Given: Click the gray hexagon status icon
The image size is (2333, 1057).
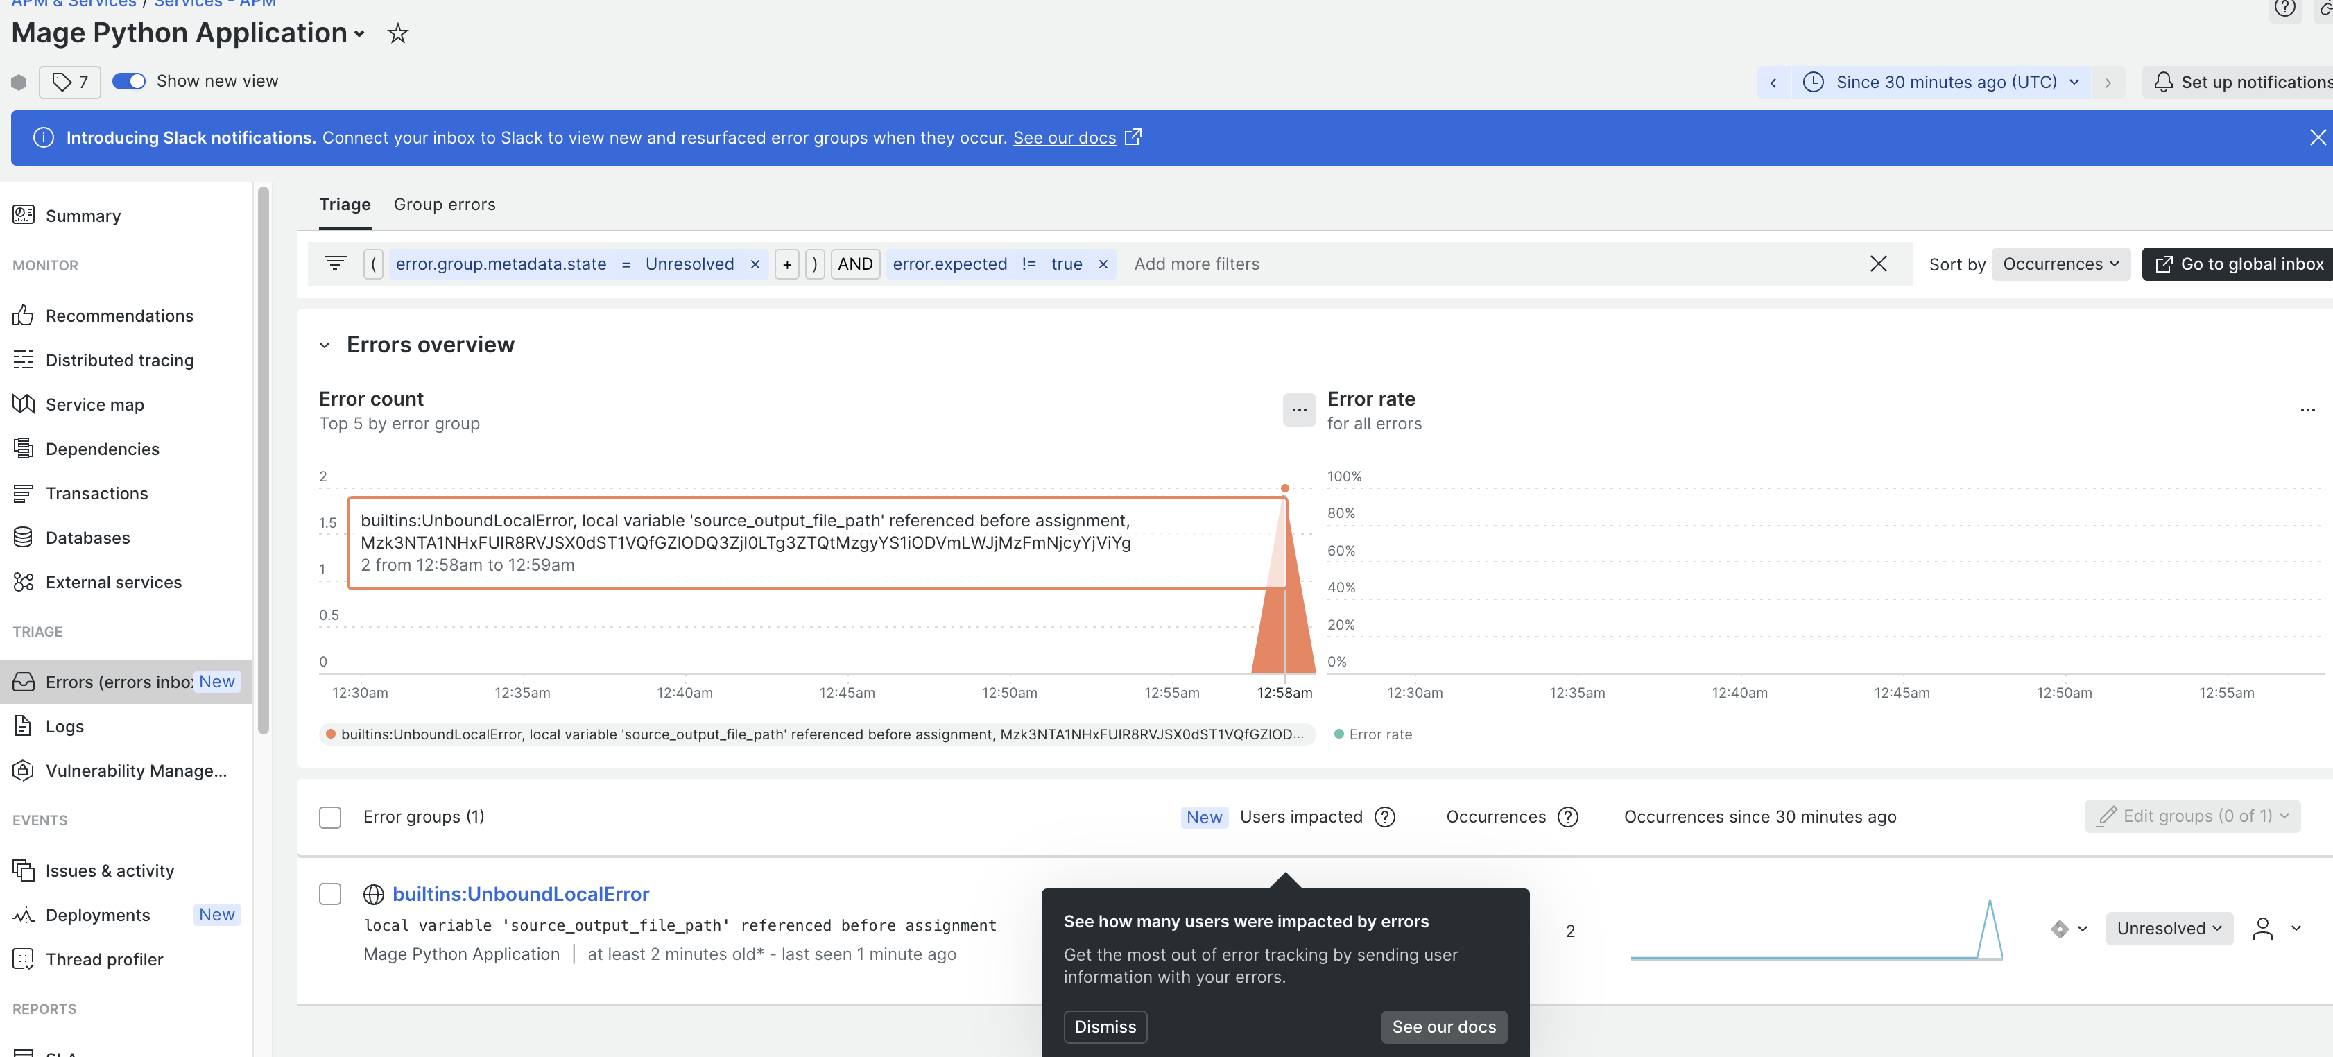Looking at the screenshot, I should point(19,82).
